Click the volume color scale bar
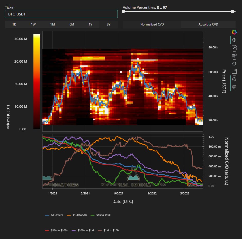242x239 pixels. tap(37, 81)
